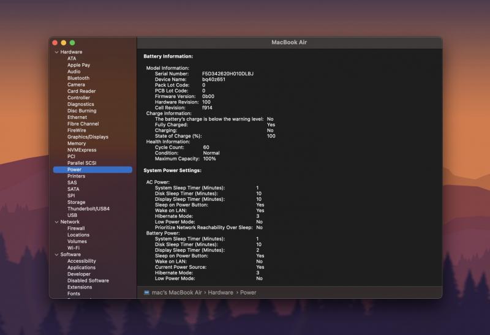View Wi-Fi under Network
Screen dimensions: 490x335
pyautogui.click(x=73, y=247)
